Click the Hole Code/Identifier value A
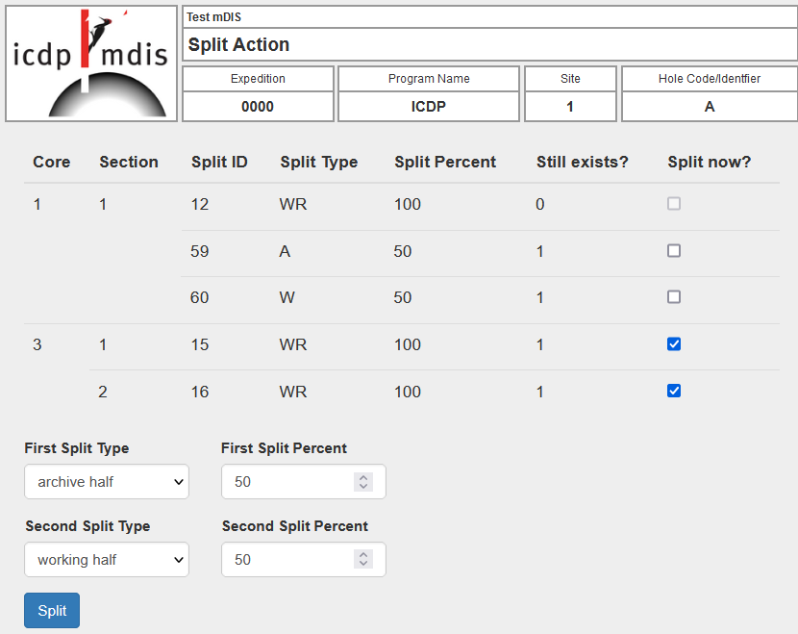Image resolution: width=798 pixels, height=634 pixels. click(710, 107)
